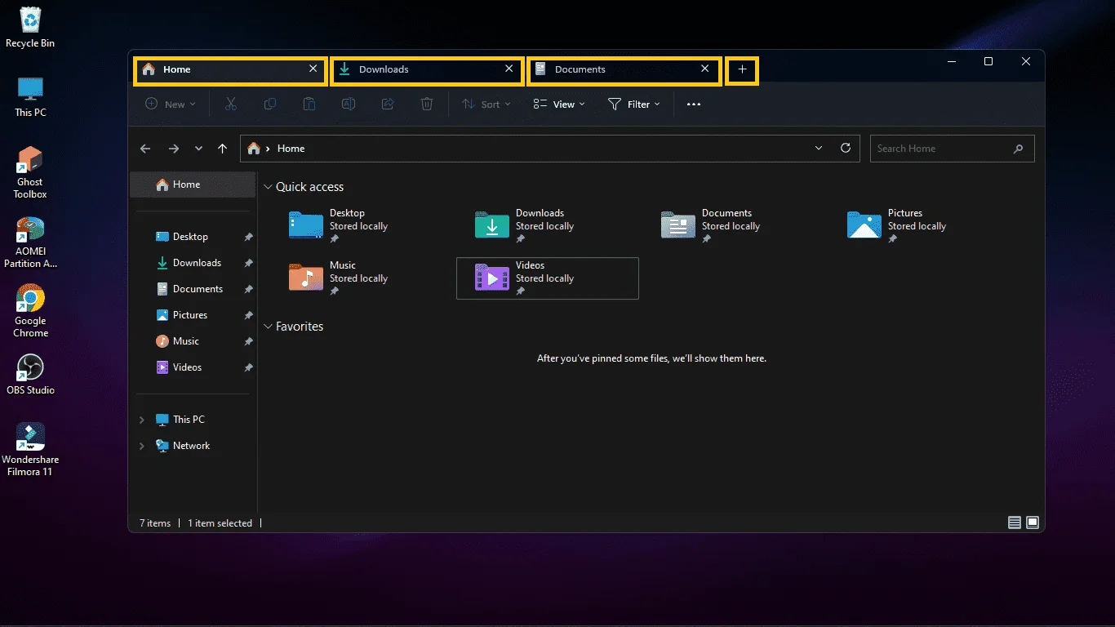Add a new tab with plus button
This screenshot has height=627, width=1115.
tap(742, 70)
